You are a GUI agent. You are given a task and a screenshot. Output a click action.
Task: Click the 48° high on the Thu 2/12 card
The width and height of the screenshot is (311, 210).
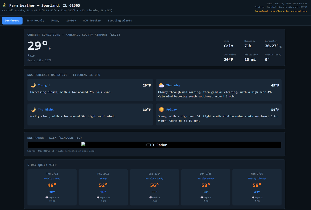tap(52, 185)
